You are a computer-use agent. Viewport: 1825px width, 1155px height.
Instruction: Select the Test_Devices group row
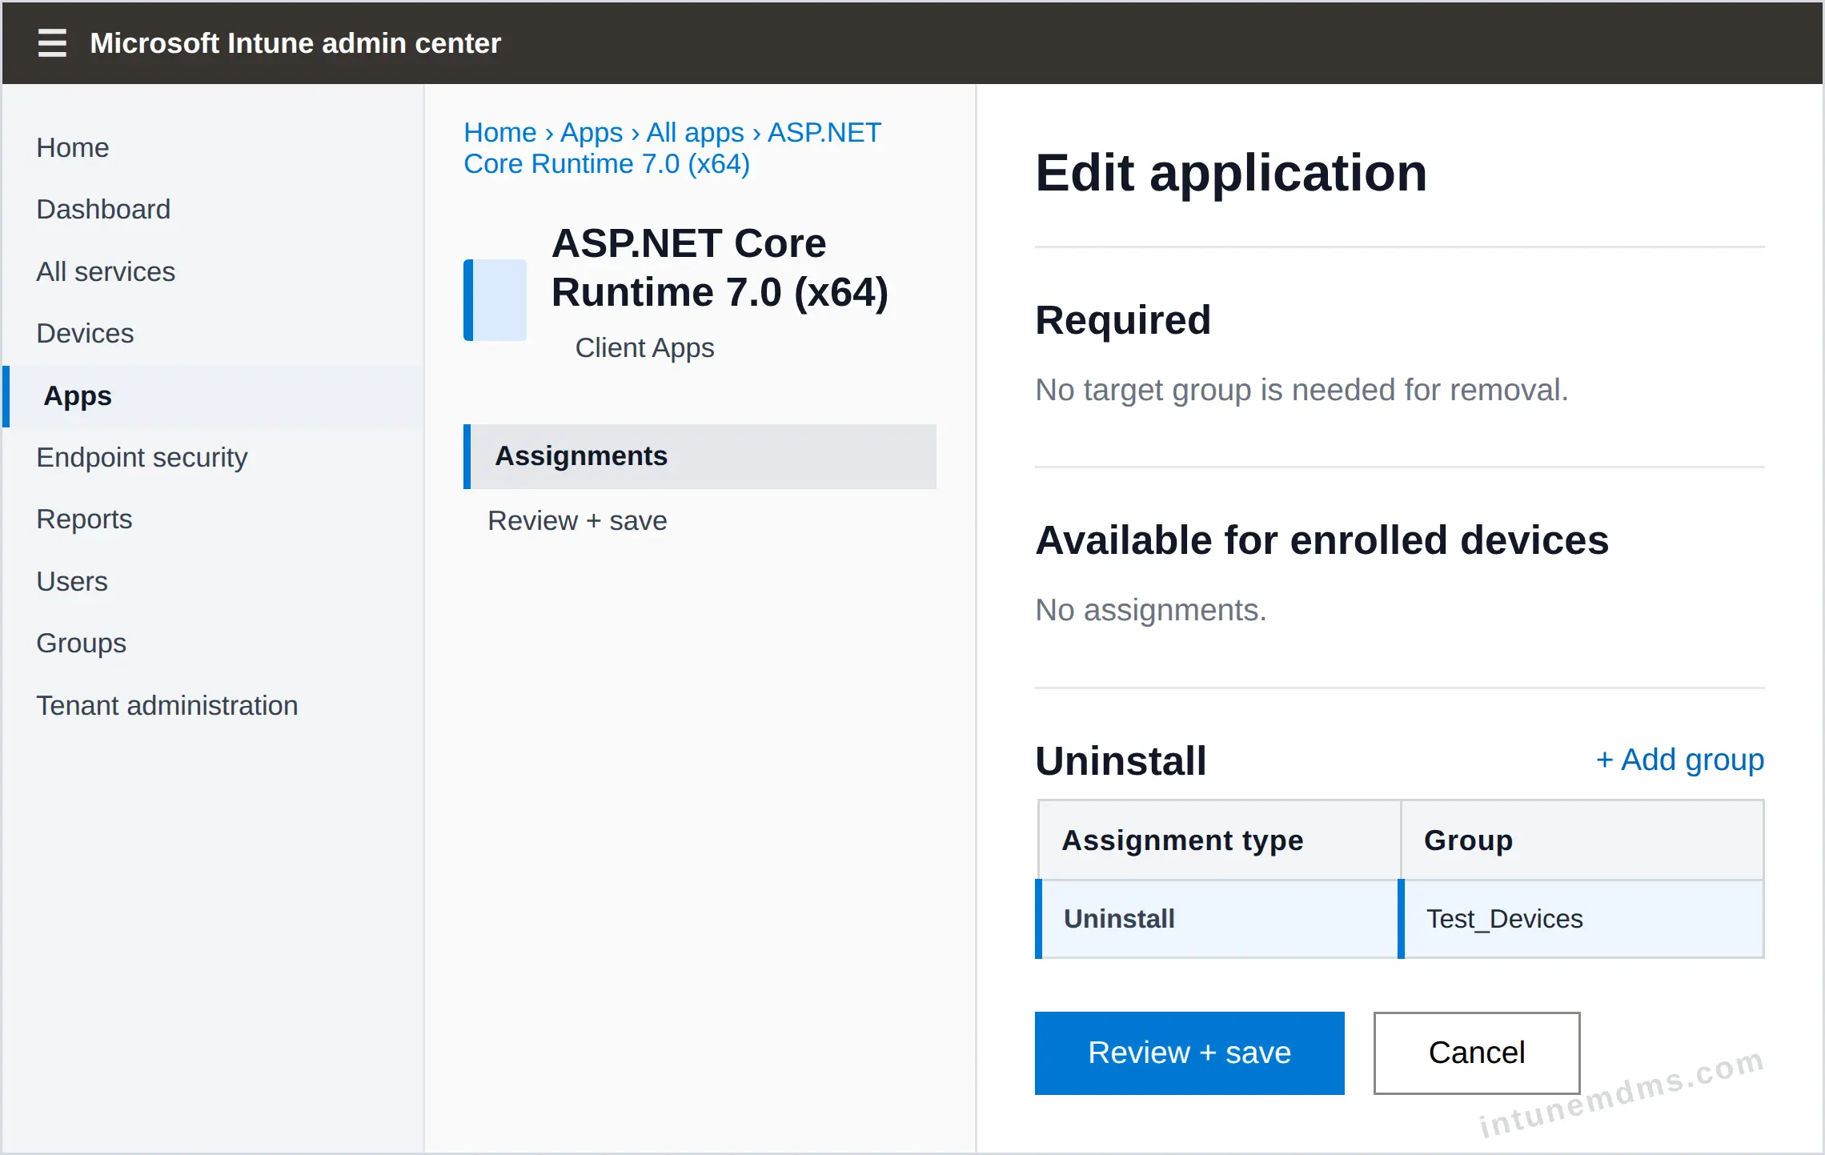1400,919
